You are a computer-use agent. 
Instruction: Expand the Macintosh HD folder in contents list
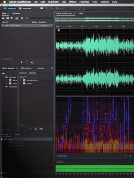[21, 80]
